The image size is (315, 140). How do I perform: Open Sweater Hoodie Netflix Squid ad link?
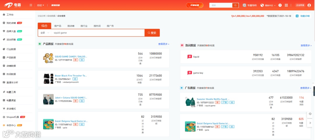point(213,99)
